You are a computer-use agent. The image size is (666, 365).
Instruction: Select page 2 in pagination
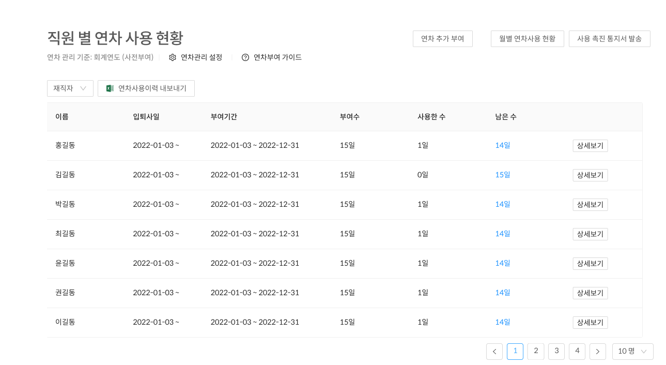[x=536, y=352]
